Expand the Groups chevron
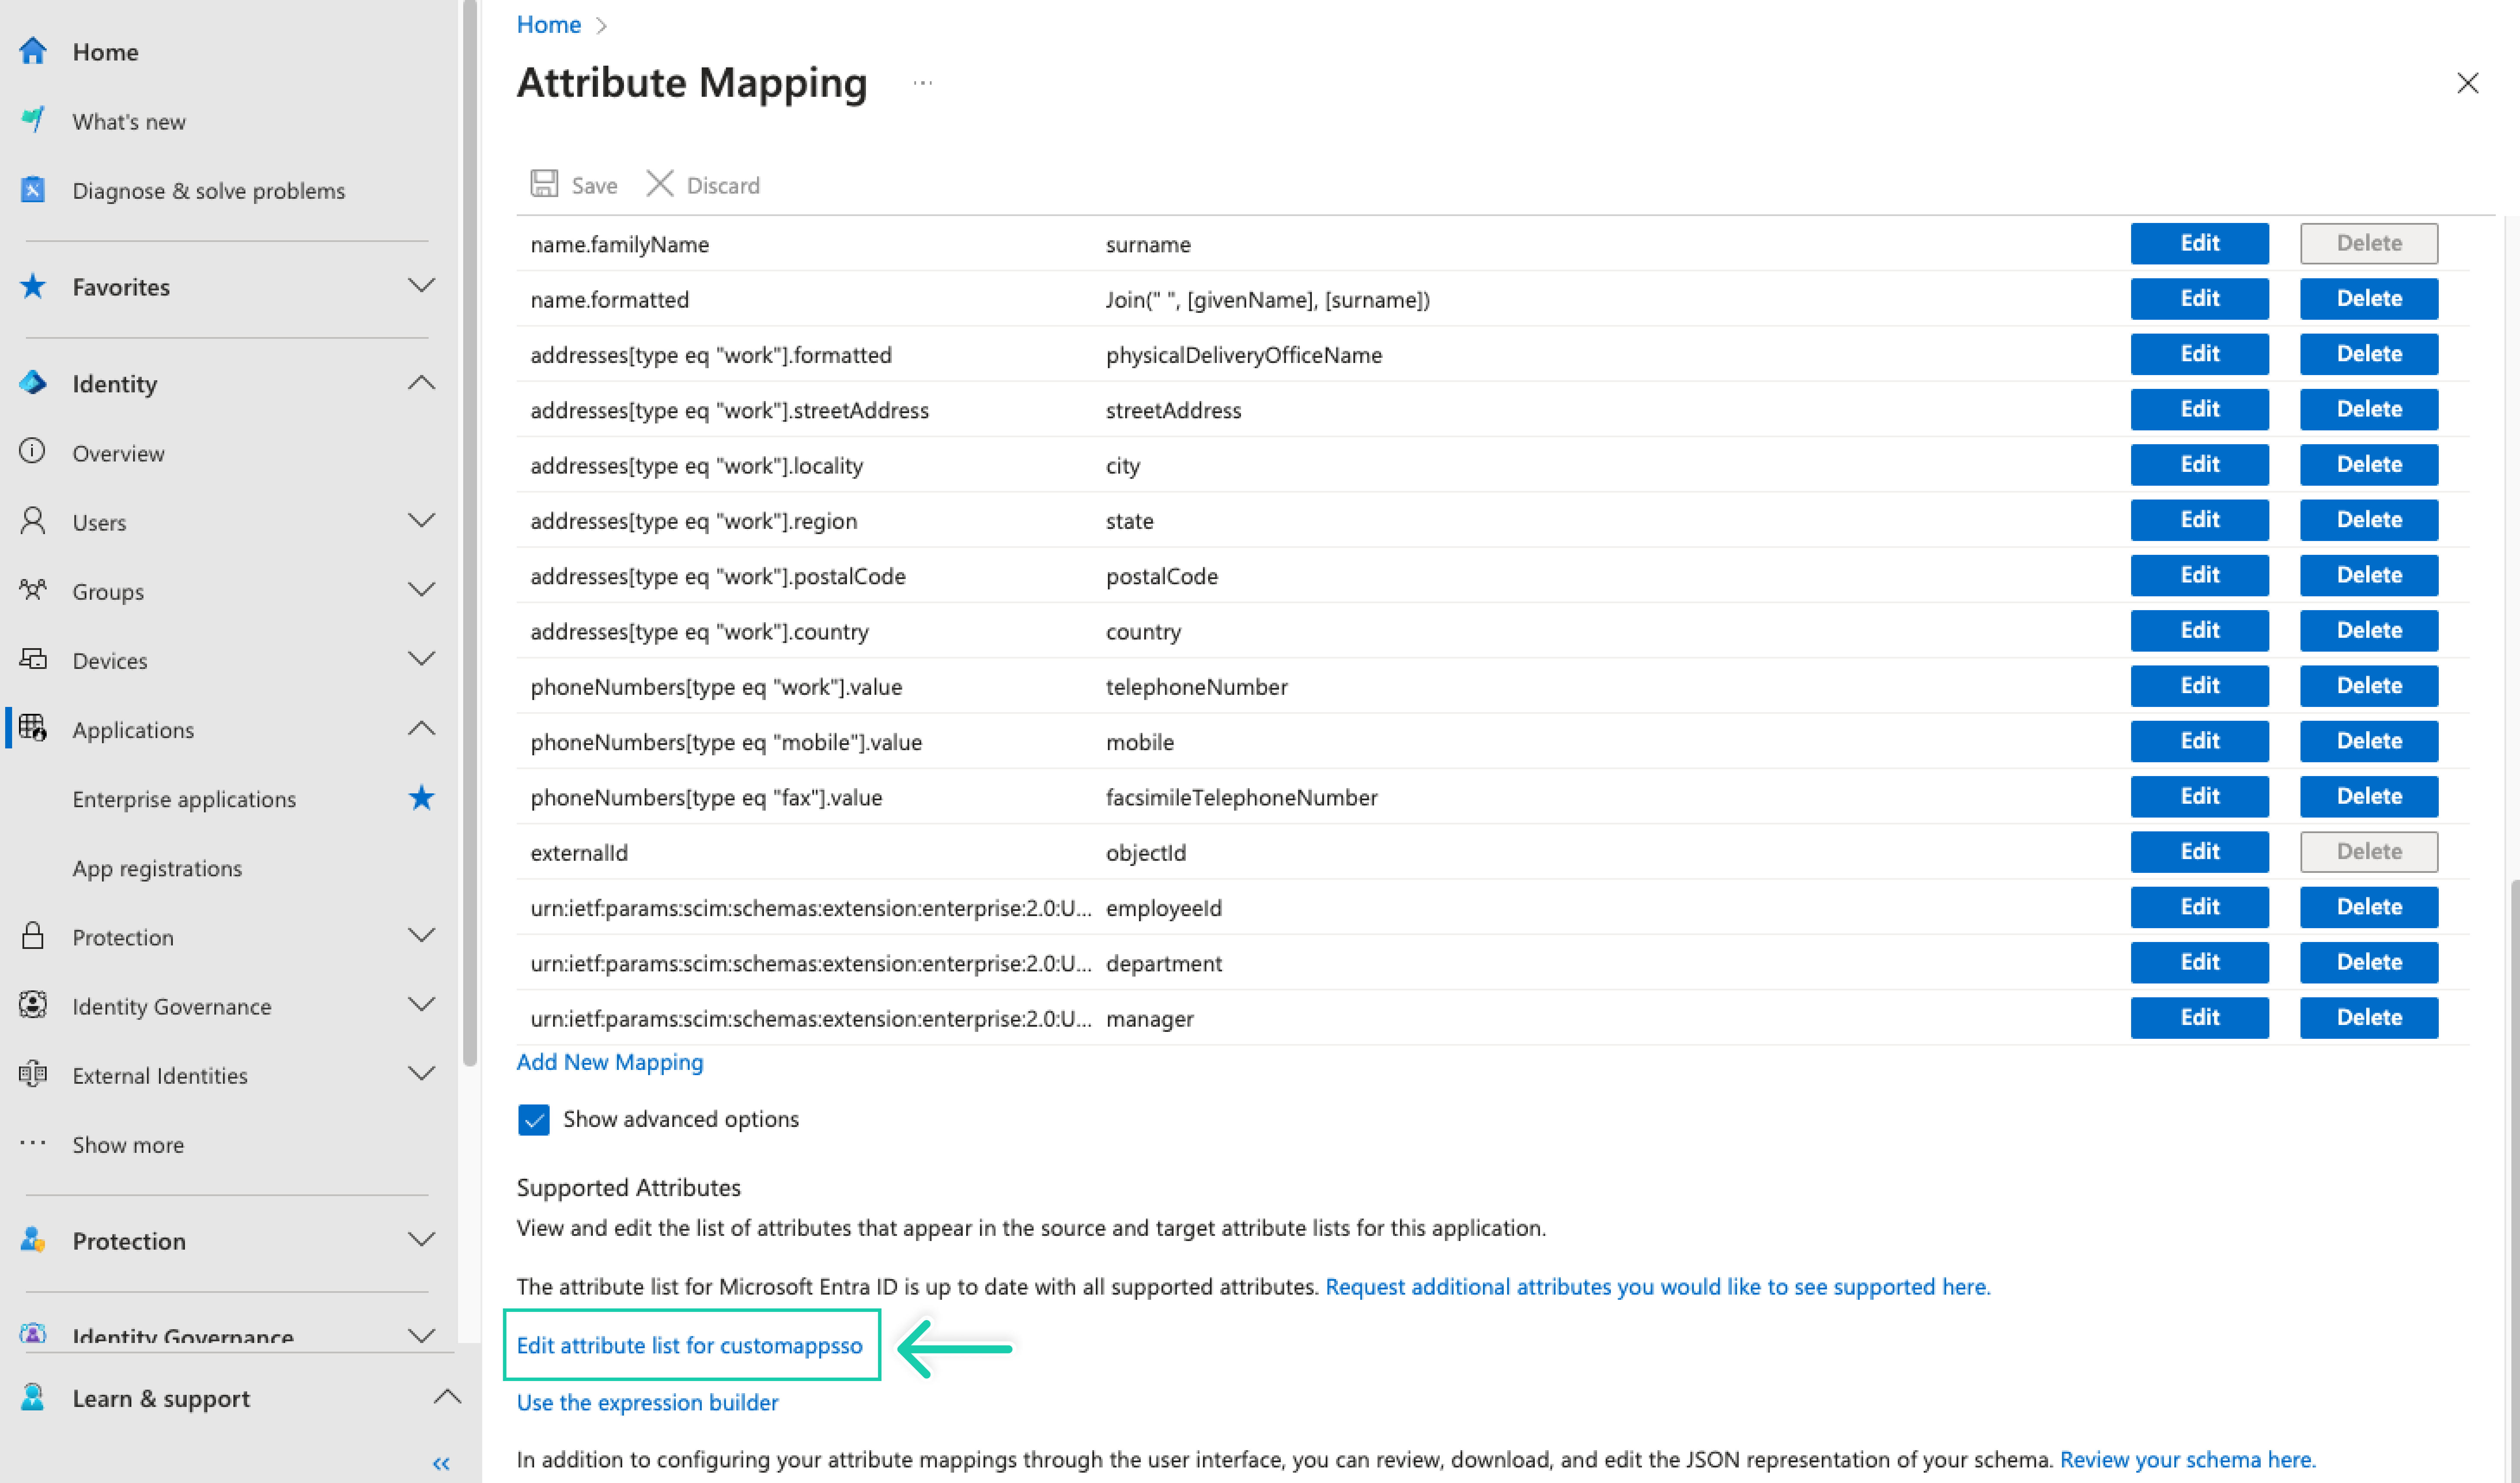The height and width of the screenshot is (1483, 2520). [422, 590]
